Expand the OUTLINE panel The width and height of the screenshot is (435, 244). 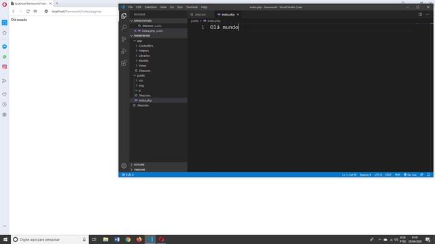click(x=158, y=165)
